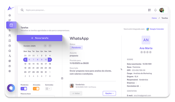Open the chat bubble widget button
Viewport: 175px width, 102px height.
11,88
